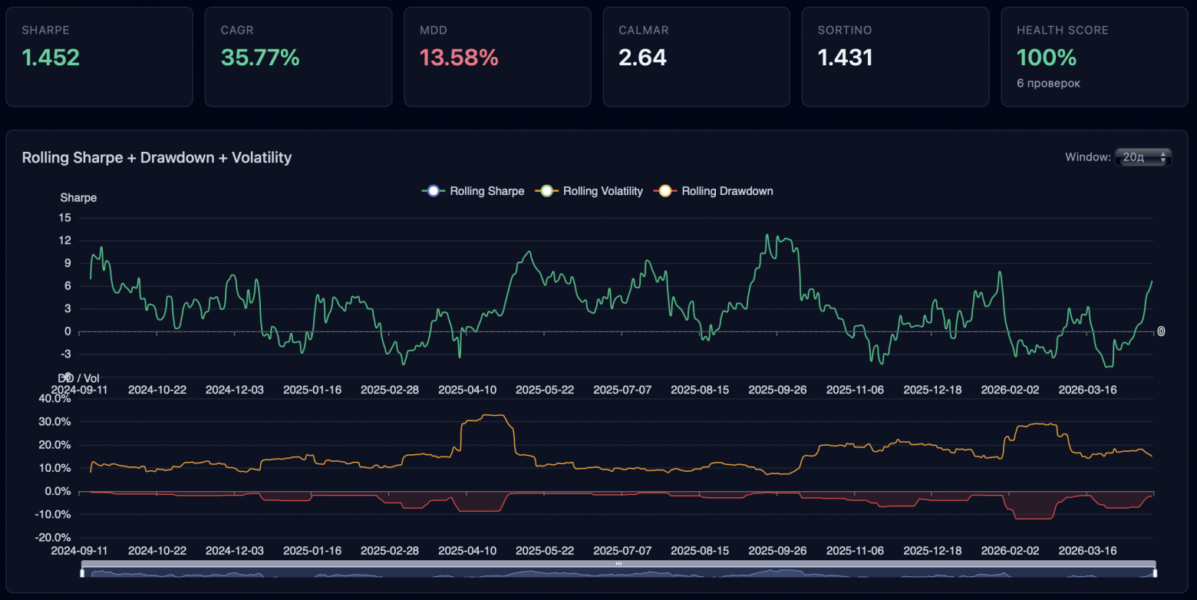The height and width of the screenshot is (600, 1197).
Task: Click the Rolling Drawdown legend marker icon
Action: (664, 191)
